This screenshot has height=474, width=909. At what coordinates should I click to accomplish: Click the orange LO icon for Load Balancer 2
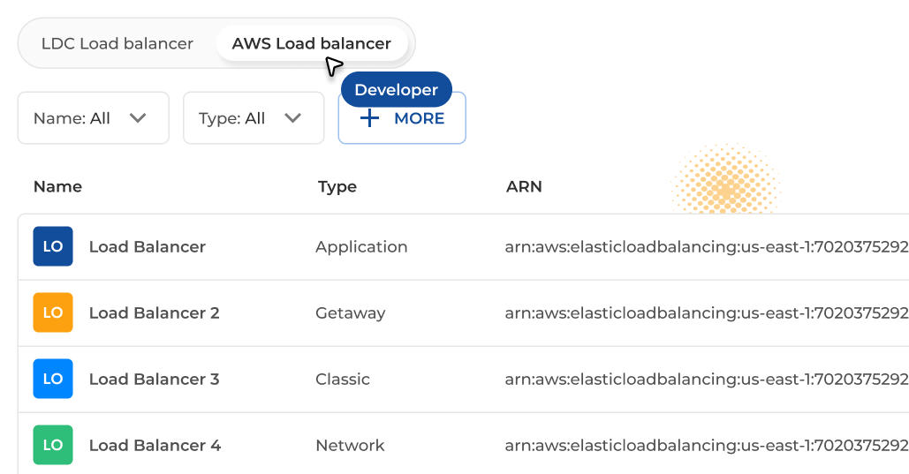[x=53, y=313]
